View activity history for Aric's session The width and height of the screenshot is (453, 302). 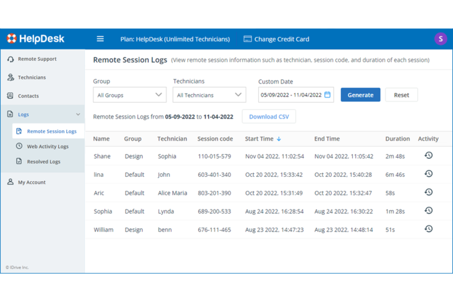pyautogui.click(x=429, y=192)
